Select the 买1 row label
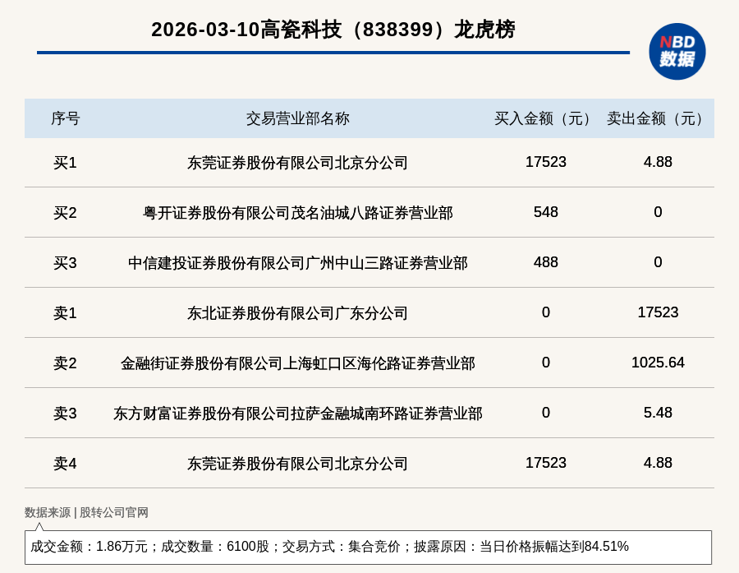The image size is (739, 573). (65, 163)
